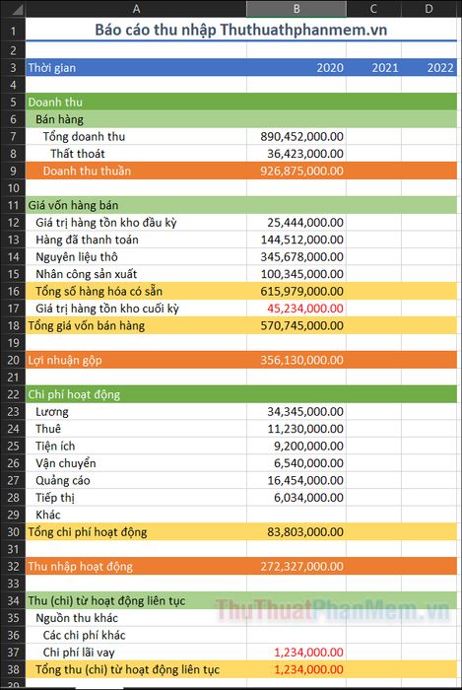This screenshot has height=690, width=462.
Task: Select the 2022 year header cell
Action: tap(429, 68)
